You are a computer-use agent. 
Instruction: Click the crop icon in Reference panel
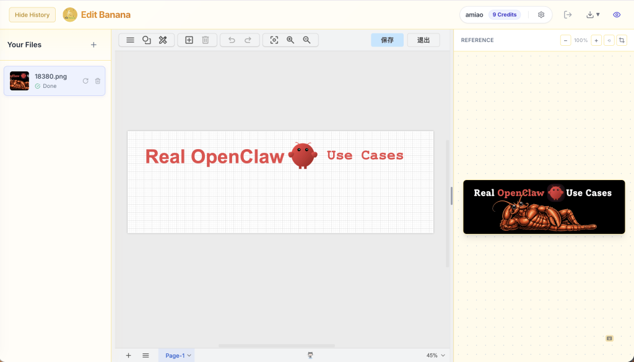(622, 40)
